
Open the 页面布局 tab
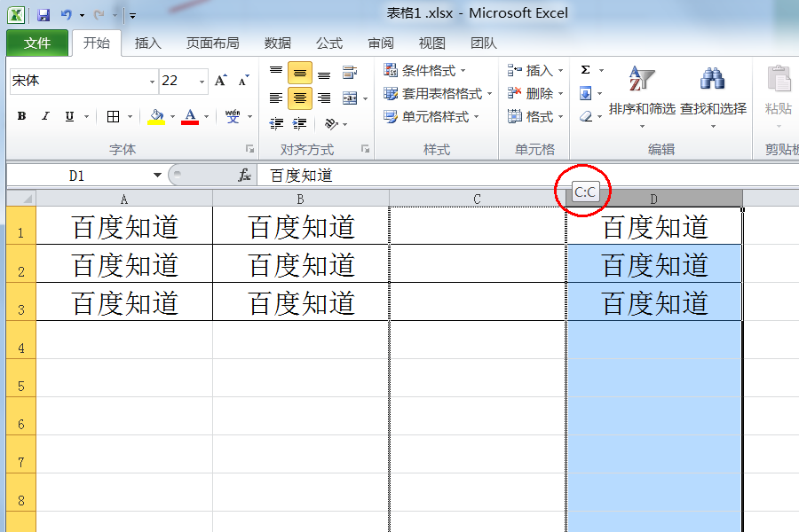tap(212, 43)
